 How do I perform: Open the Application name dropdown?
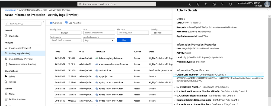[99, 40]
